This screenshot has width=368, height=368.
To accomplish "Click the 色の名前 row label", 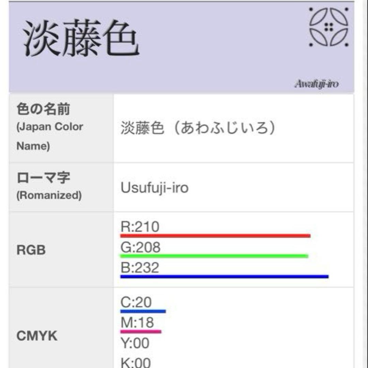I will tap(43, 110).
